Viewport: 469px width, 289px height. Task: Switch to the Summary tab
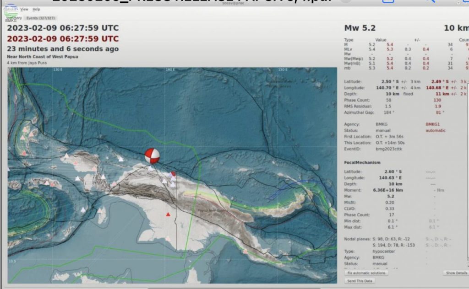click(x=14, y=18)
